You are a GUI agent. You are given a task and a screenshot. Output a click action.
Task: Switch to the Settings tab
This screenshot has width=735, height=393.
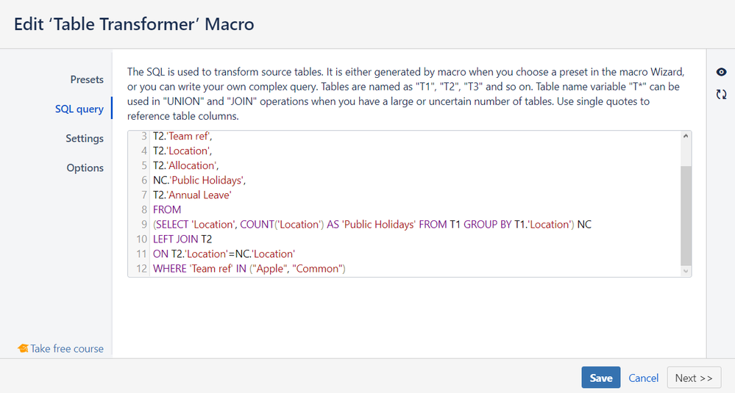tap(85, 138)
